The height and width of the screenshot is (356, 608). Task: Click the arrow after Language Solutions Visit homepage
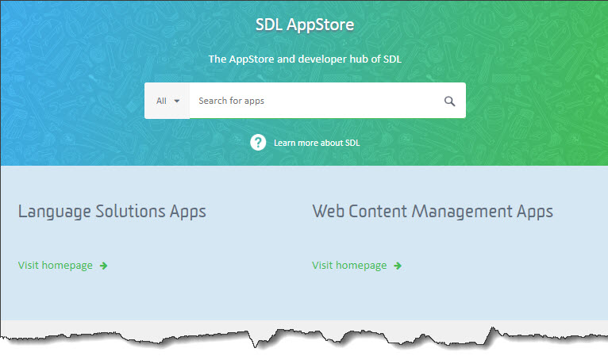click(x=103, y=266)
